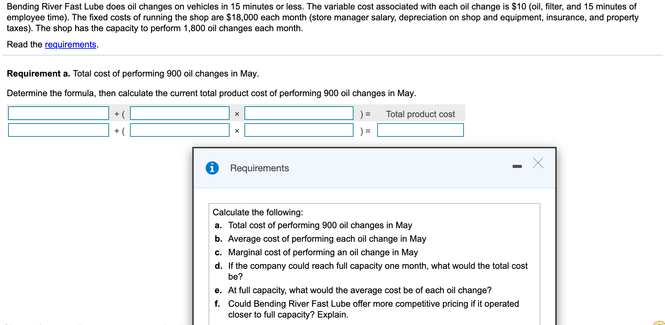Click the total product cost answer field
Viewport: 665px width, 325px height.
(x=421, y=130)
